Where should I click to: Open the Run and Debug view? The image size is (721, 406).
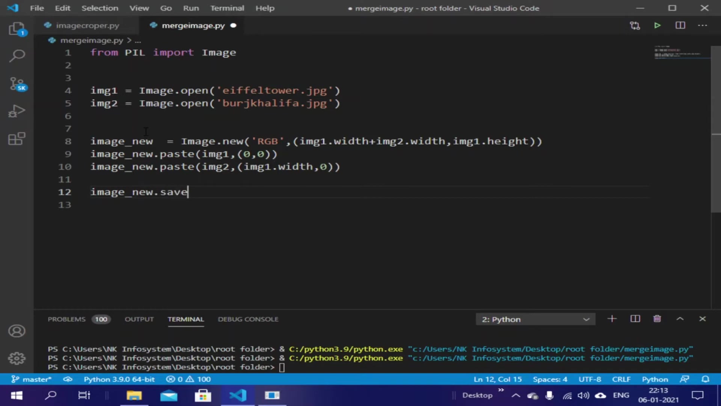(x=17, y=111)
